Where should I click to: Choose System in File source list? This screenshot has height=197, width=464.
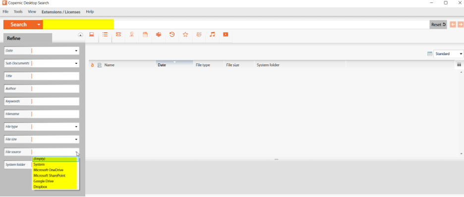[56, 164]
